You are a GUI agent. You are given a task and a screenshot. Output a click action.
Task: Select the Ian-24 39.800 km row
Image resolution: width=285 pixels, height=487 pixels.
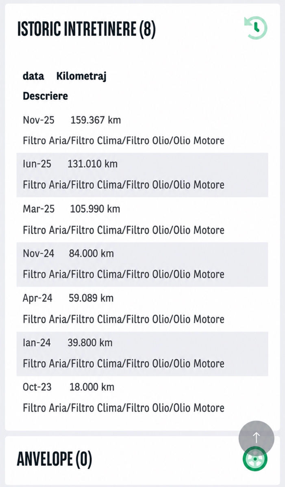(142, 353)
